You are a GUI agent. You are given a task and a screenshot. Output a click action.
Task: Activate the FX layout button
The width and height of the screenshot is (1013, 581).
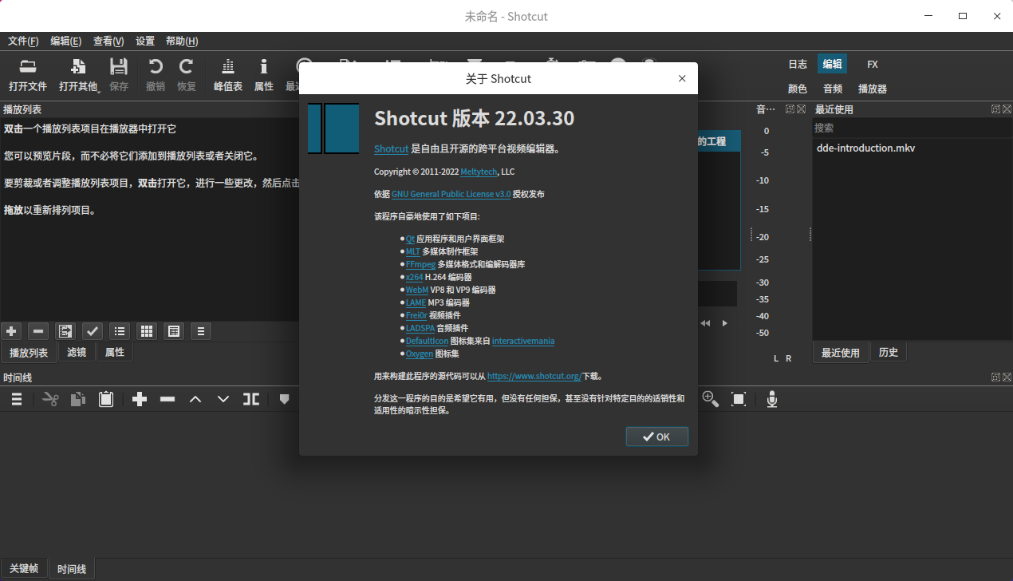click(x=873, y=64)
